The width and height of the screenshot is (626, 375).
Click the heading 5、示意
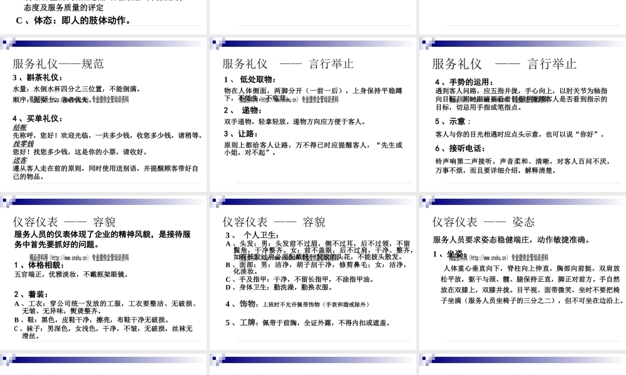(x=453, y=121)
